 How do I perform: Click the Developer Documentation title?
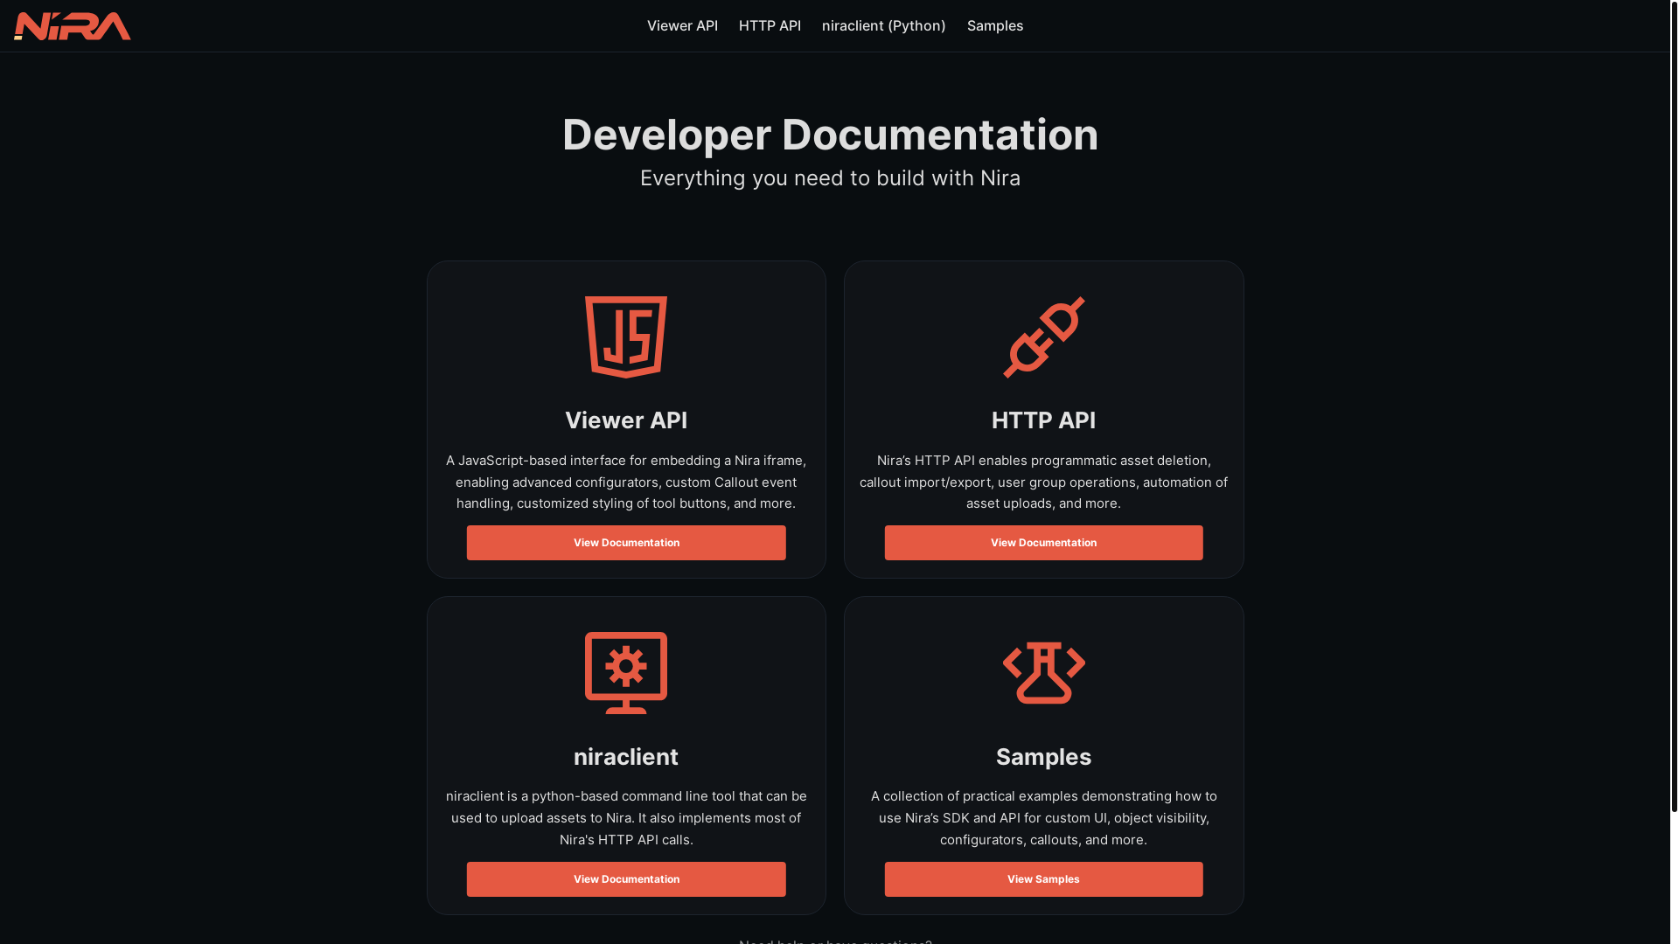tap(831, 135)
